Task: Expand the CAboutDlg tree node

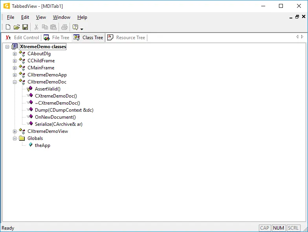Action: click(x=15, y=54)
